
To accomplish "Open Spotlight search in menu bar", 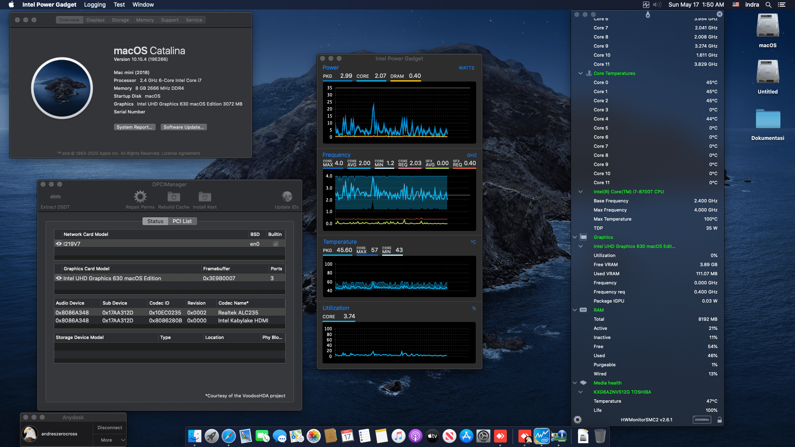I will 768,5.
